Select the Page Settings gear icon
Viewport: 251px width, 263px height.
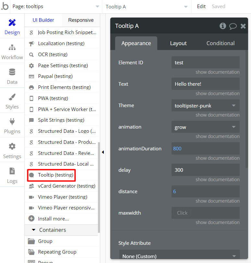[31, 66]
